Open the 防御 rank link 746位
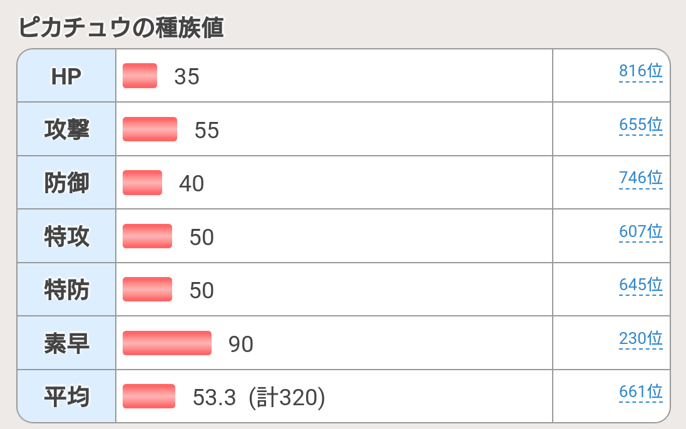The height and width of the screenshot is (429, 686). [640, 178]
